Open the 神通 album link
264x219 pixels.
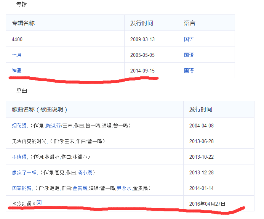pos(17,71)
